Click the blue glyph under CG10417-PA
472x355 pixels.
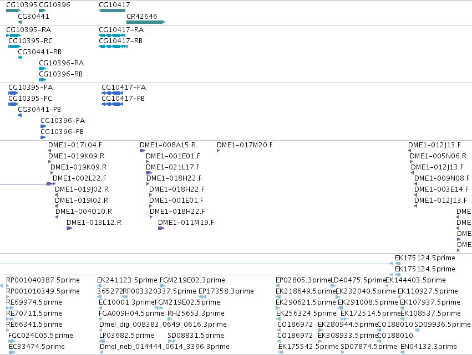(112, 93)
